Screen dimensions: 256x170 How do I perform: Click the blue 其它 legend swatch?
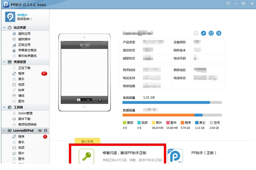197,123
